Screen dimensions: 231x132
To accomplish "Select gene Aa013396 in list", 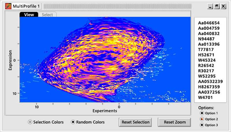I will [209, 44].
